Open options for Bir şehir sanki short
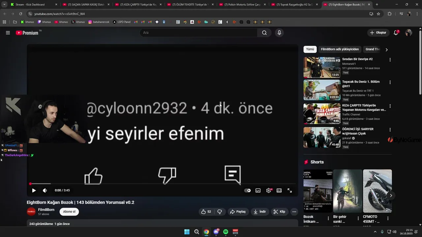 [358, 218]
